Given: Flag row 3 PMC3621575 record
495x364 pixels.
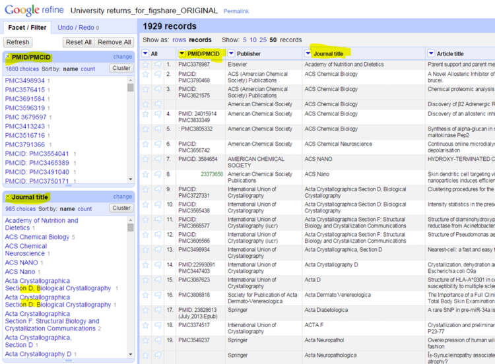Looking at the screenshot, I should pyautogui.click(x=158, y=89).
